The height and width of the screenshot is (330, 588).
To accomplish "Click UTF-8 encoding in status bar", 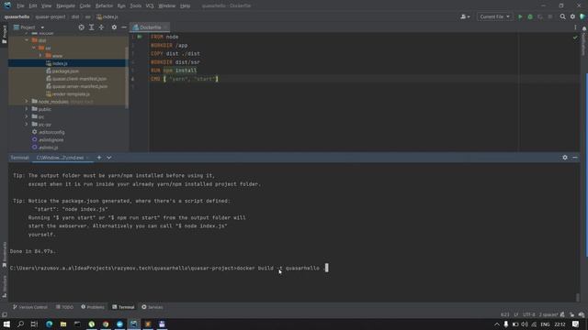I will click(529, 314).
